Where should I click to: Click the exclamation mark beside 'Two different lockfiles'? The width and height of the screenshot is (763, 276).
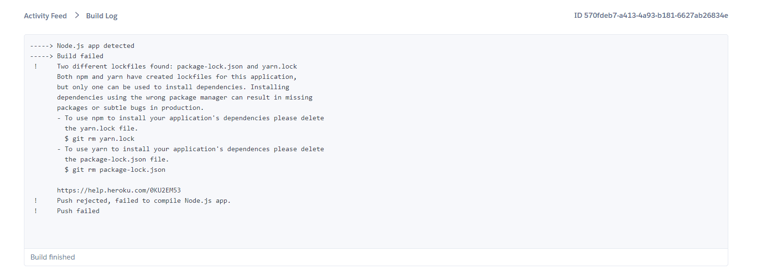pyautogui.click(x=36, y=66)
